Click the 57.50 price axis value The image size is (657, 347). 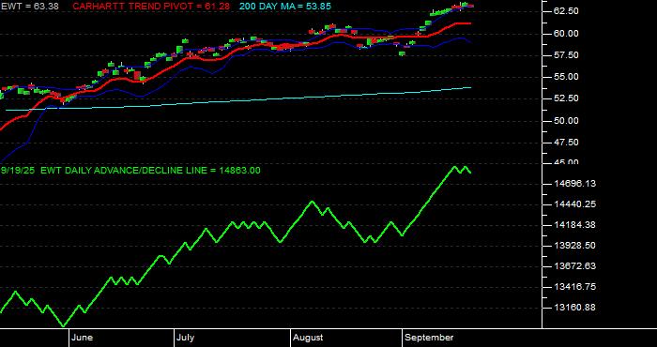pyautogui.click(x=567, y=55)
